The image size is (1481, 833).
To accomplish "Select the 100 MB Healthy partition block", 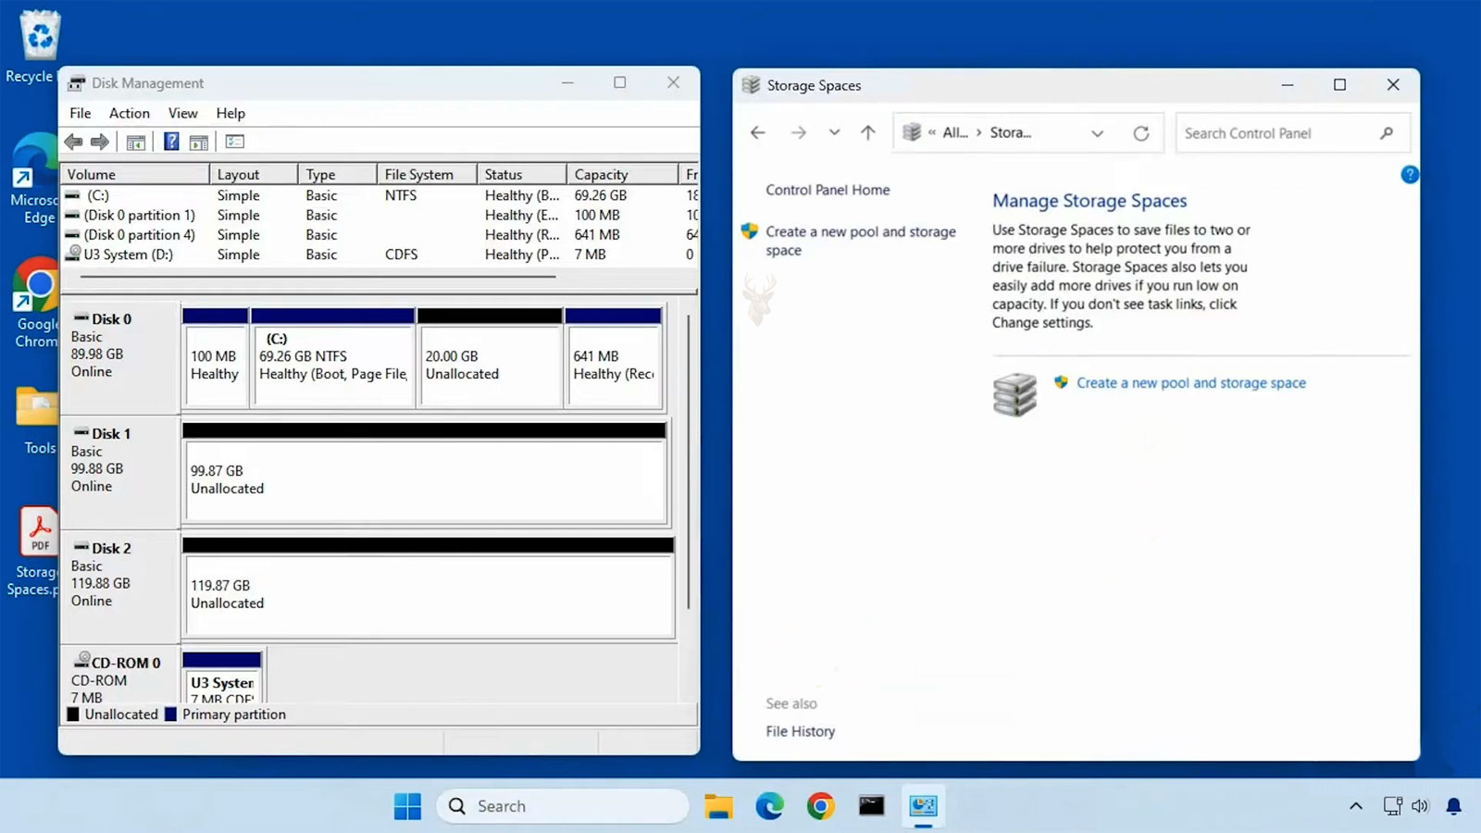I will pos(215,365).
